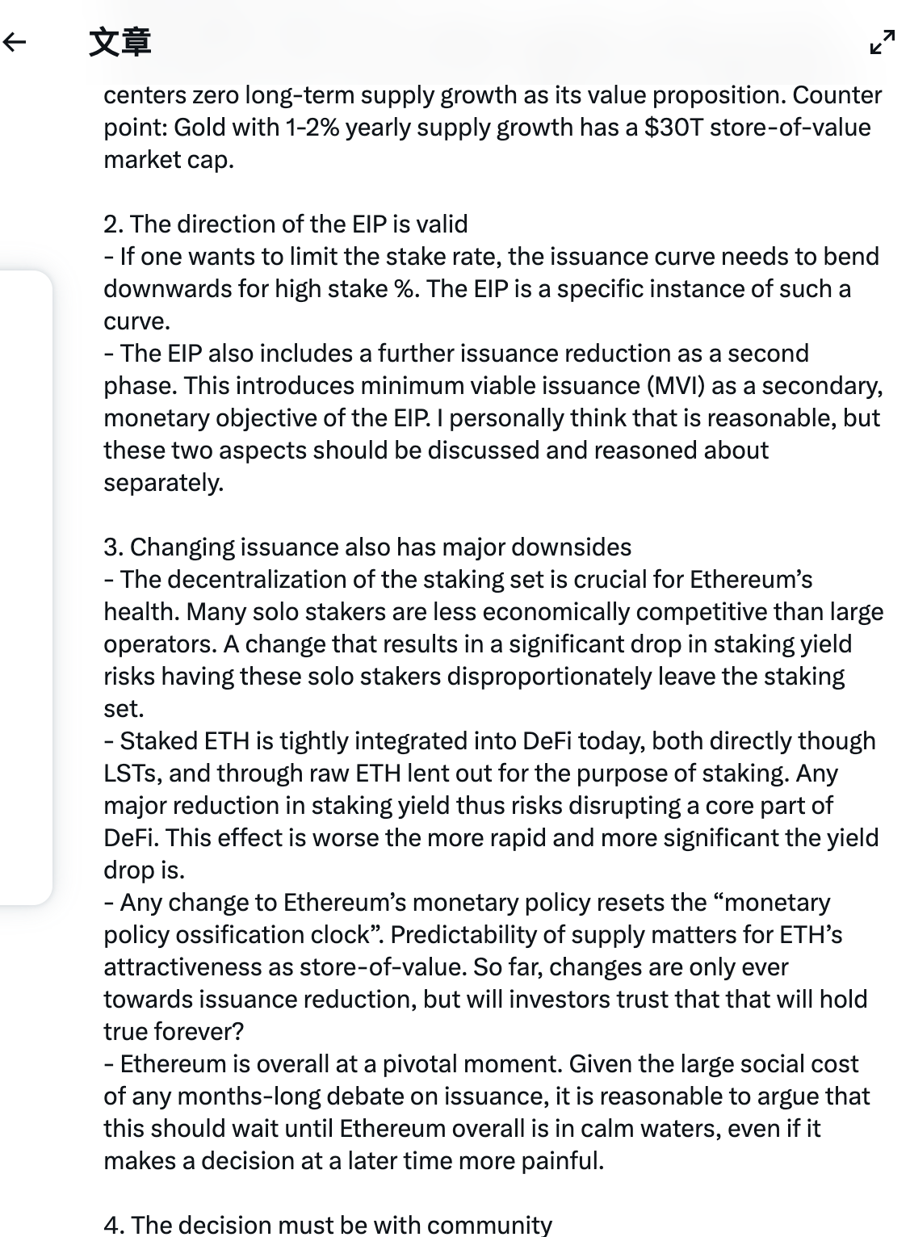Click the 文章 page title
This screenshot has height=1237, width=910.
coord(120,42)
